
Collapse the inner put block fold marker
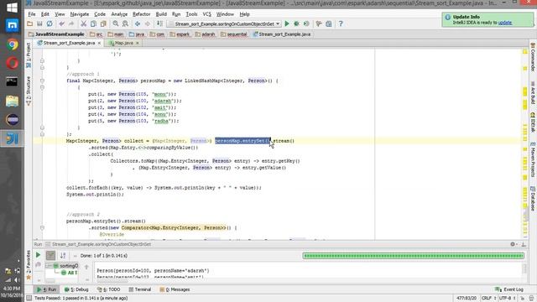(42, 87)
